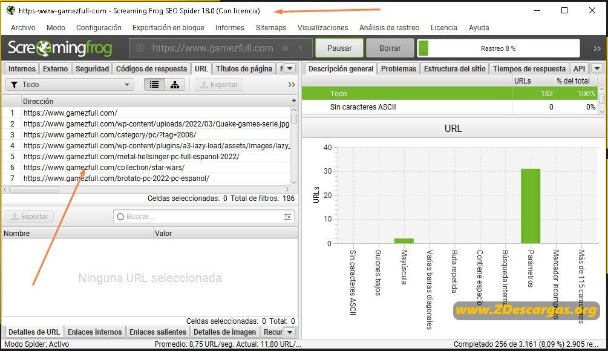Select the category/pc/?tag=2008 URL row
This screenshot has height=351, width=608.
pos(146,134)
